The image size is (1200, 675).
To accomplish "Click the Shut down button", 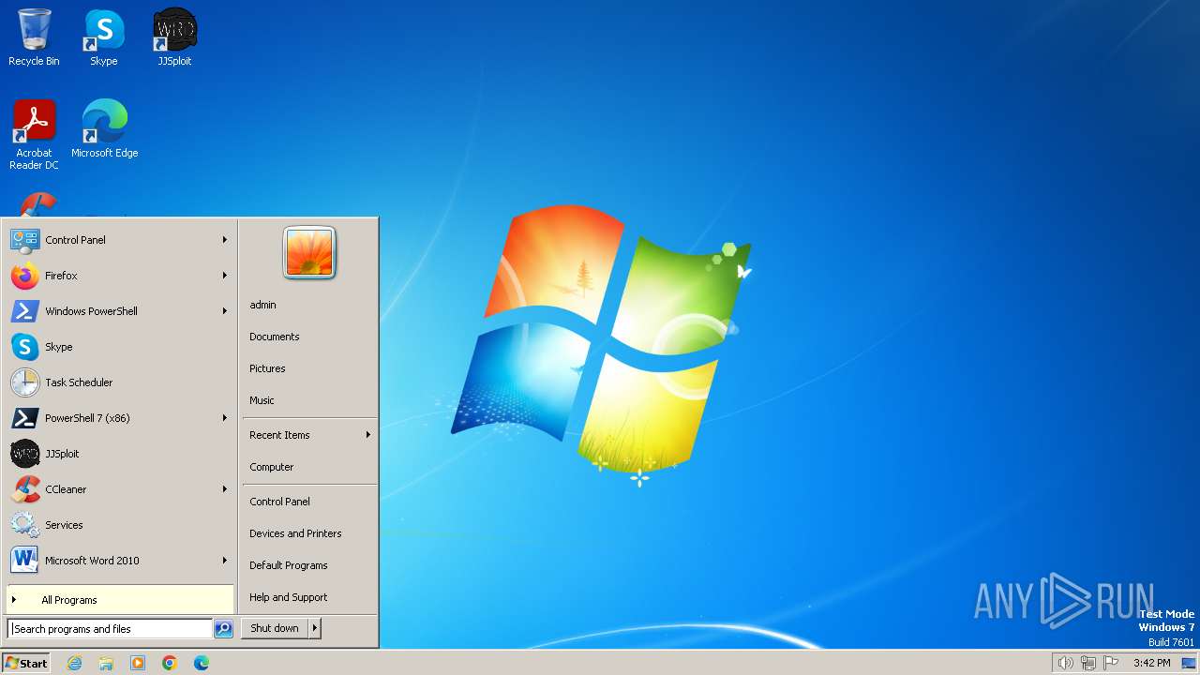I will click(x=275, y=628).
